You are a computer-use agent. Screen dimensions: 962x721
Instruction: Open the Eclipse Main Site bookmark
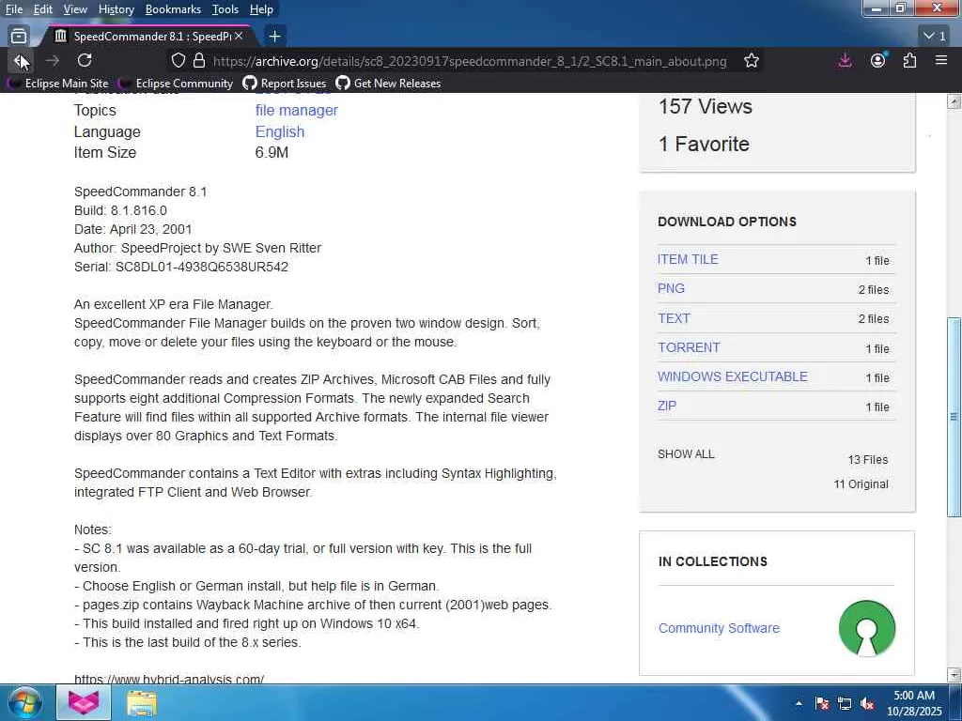coord(59,84)
